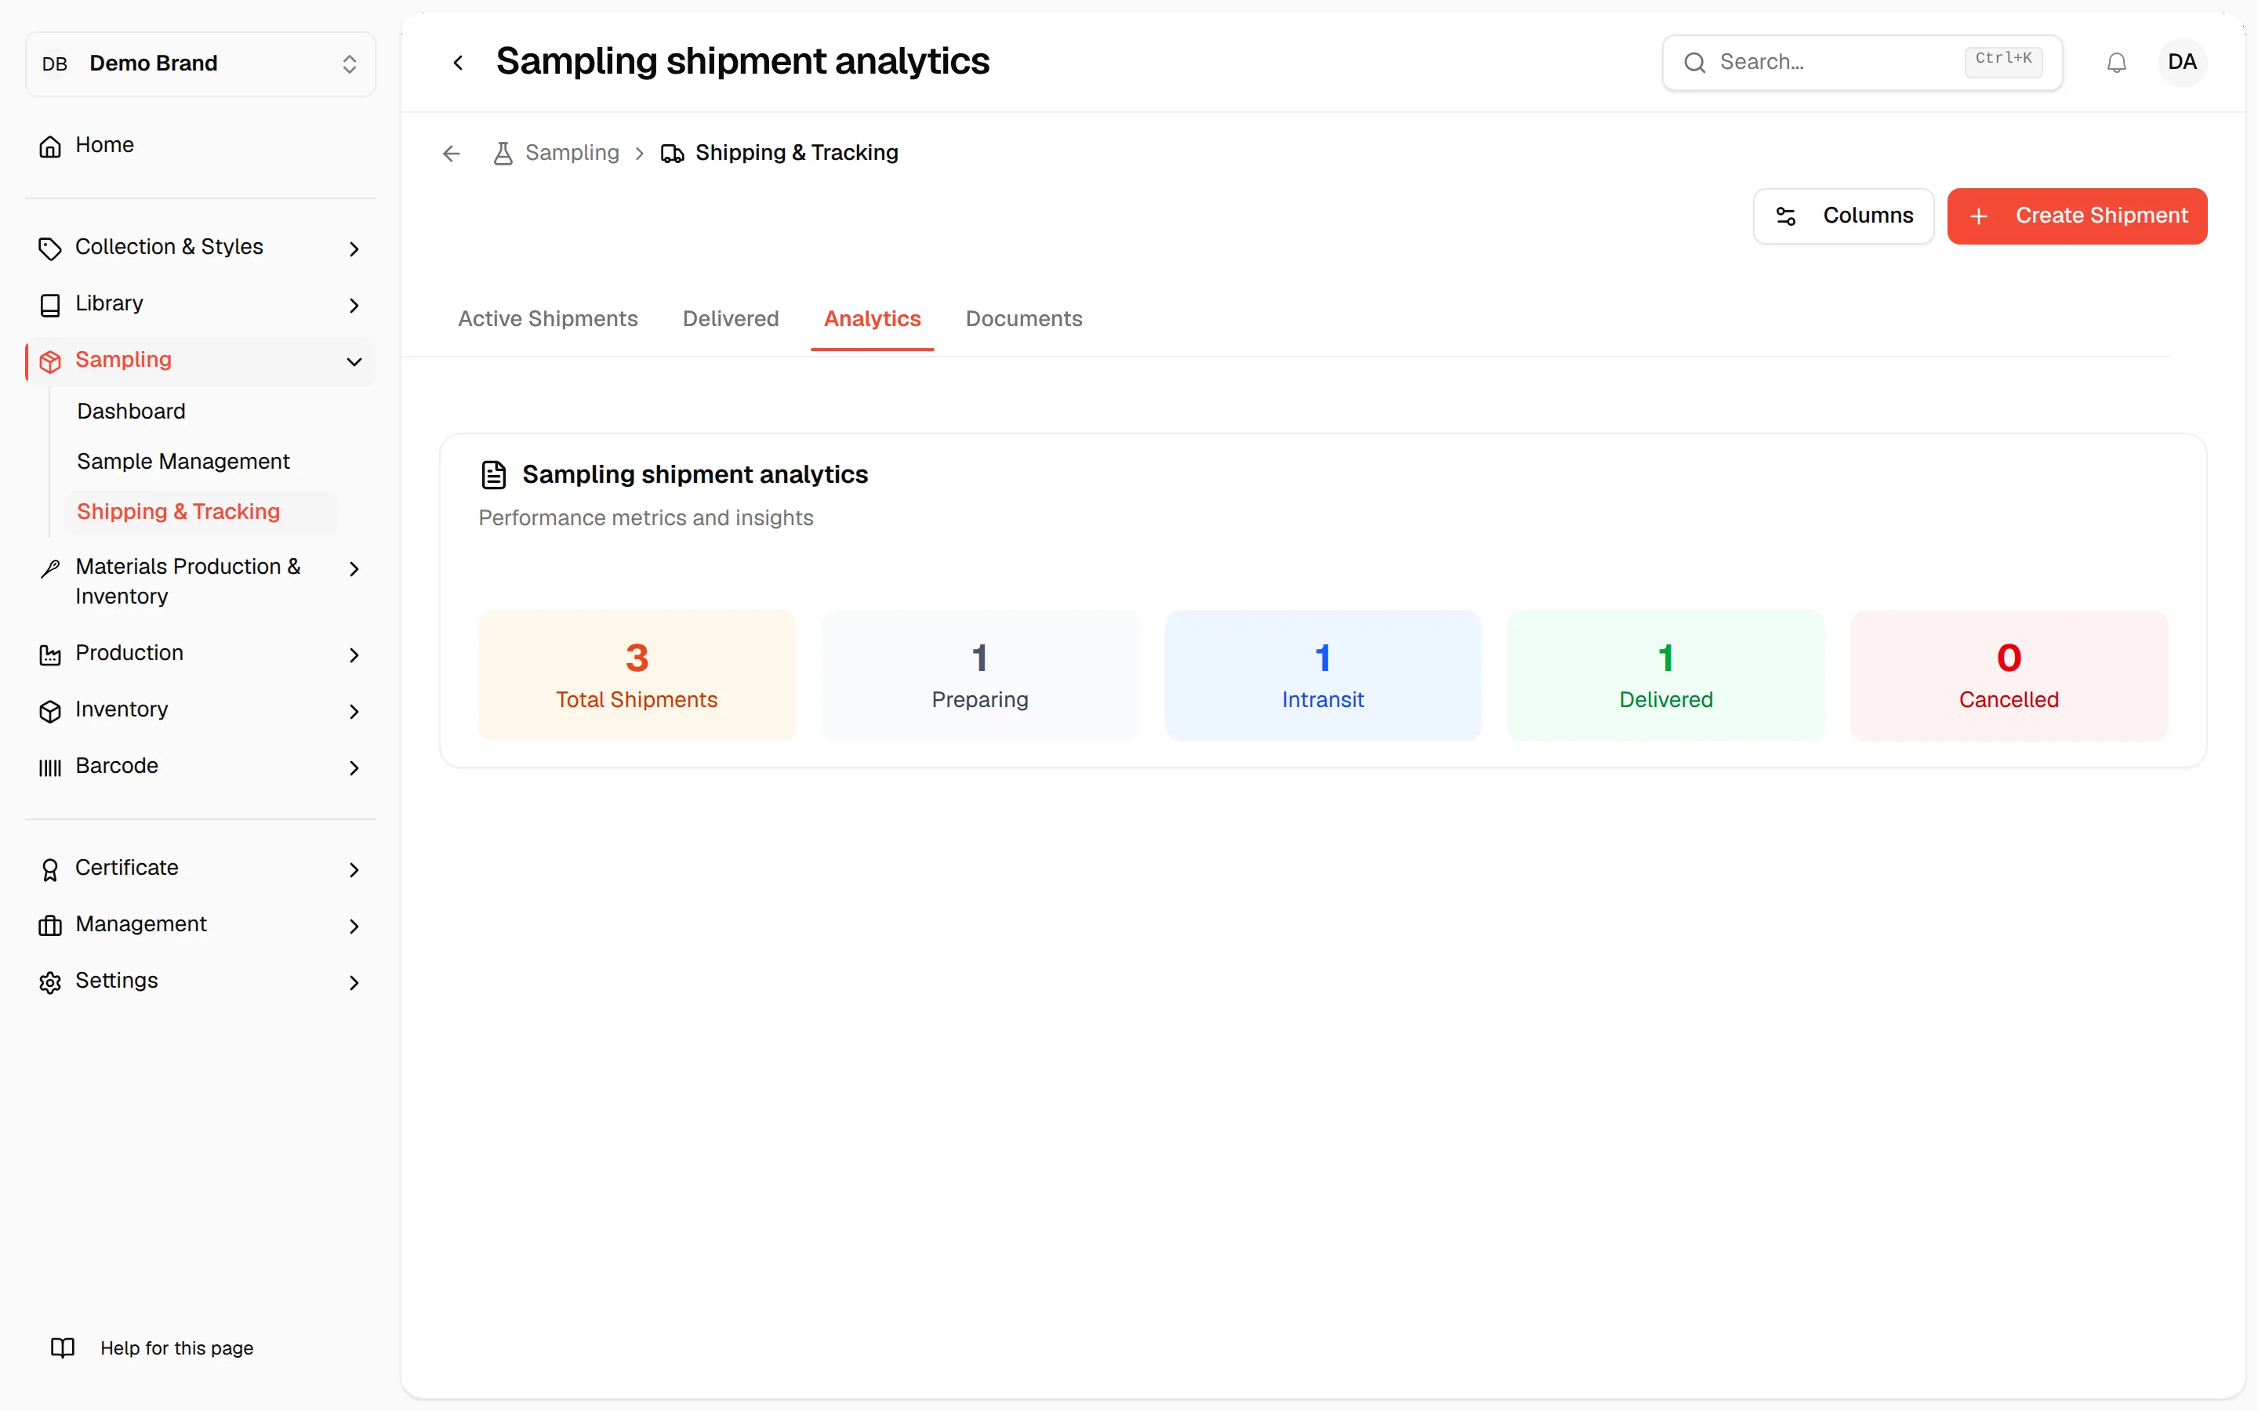The image size is (2258, 1411).
Task: Open the Columns settings button
Action: (x=1844, y=216)
